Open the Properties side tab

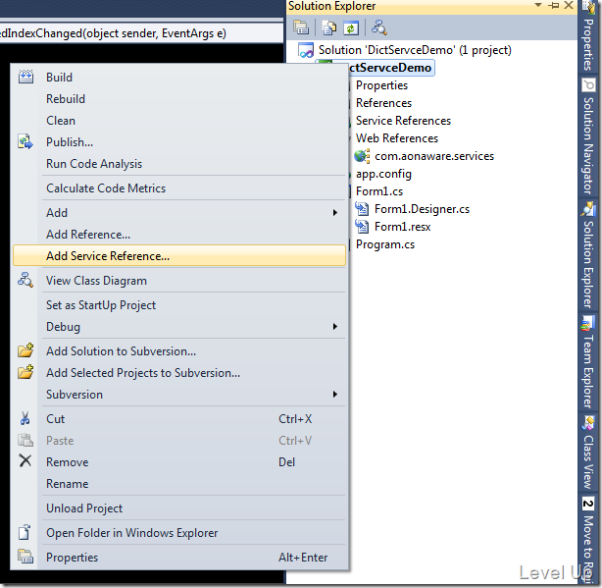pyautogui.click(x=588, y=36)
